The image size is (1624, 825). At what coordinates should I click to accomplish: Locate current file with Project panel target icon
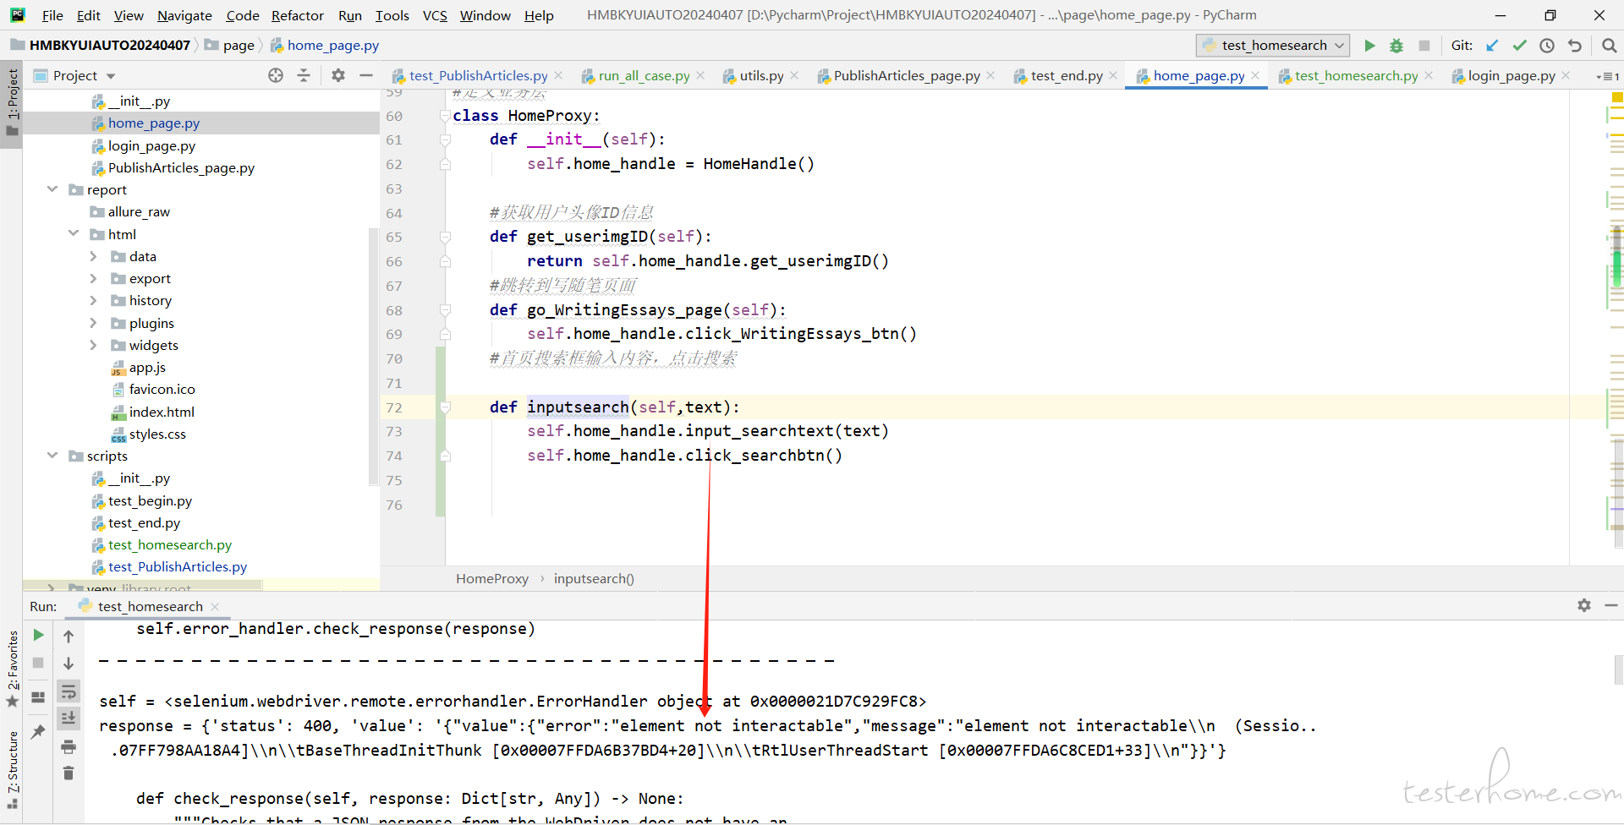point(276,75)
